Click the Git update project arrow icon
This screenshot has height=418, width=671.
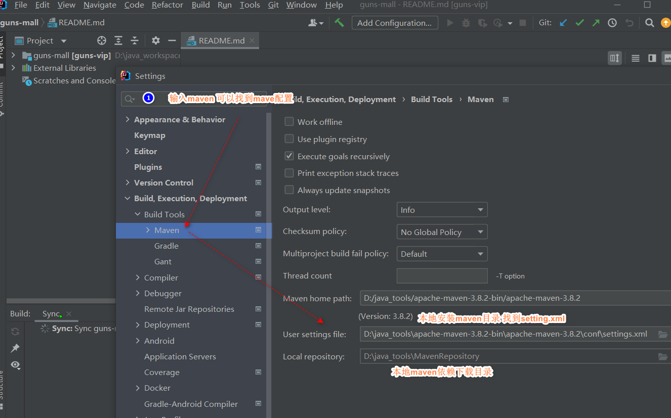(x=563, y=23)
